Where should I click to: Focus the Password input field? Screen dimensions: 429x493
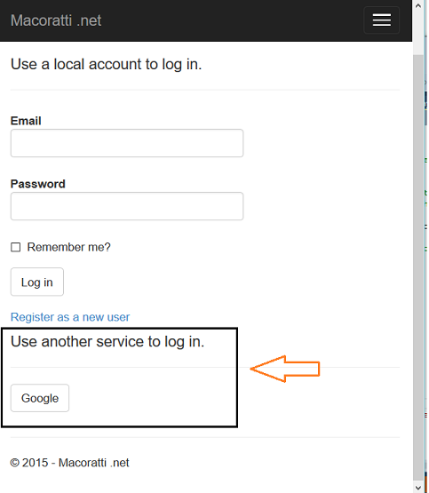pos(127,206)
